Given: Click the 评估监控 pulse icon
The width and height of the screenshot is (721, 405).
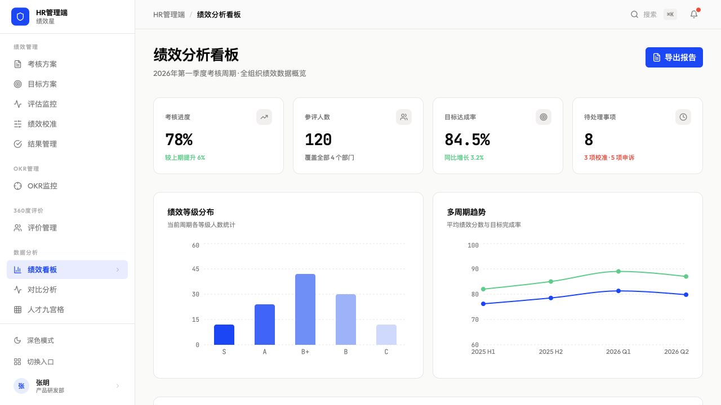Looking at the screenshot, I should pyautogui.click(x=17, y=104).
